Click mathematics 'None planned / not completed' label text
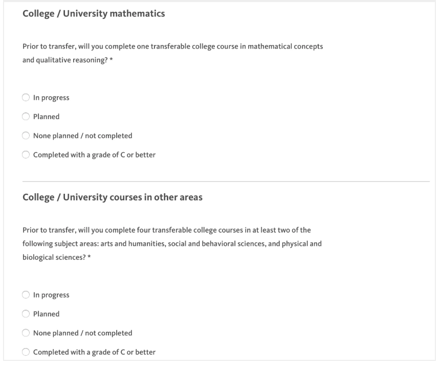This screenshot has width=440, height=365. [82, 136]
